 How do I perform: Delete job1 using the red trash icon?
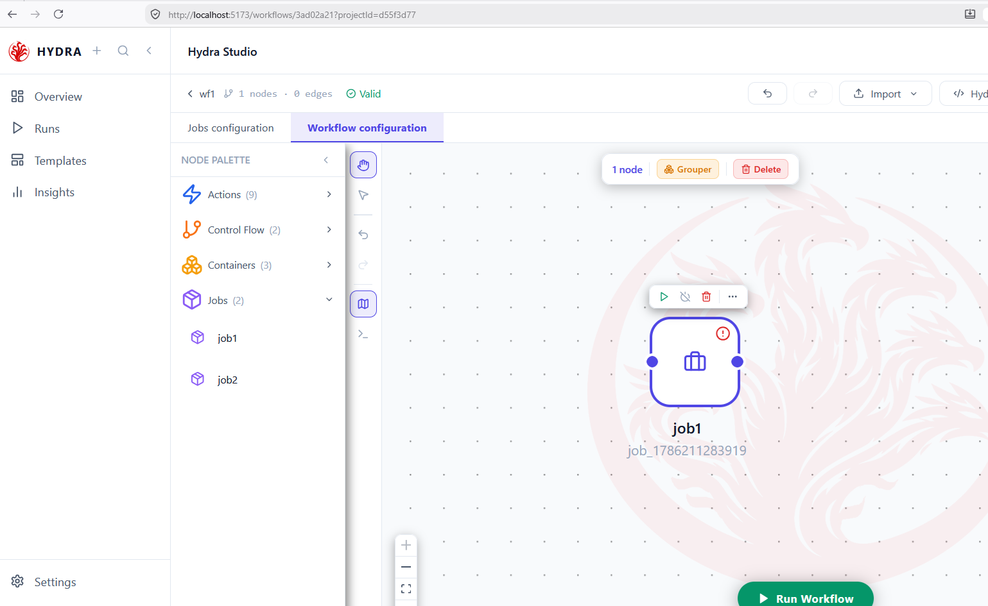706,296
